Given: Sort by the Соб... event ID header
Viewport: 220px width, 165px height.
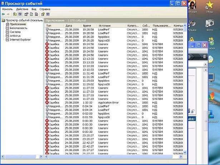Looking at the screenshot, I should [x=146, y=26].
